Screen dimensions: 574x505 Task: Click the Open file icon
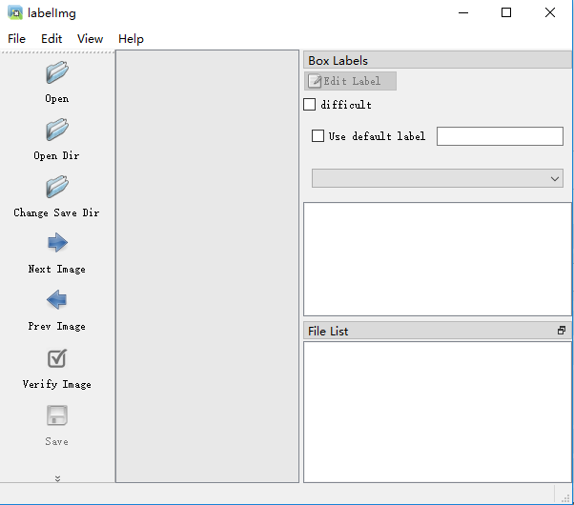click(57, 72)
